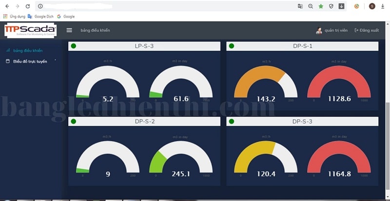Click the bookmark star icon
The height and width of the screenshot is (201, 390).
point(321,6)
